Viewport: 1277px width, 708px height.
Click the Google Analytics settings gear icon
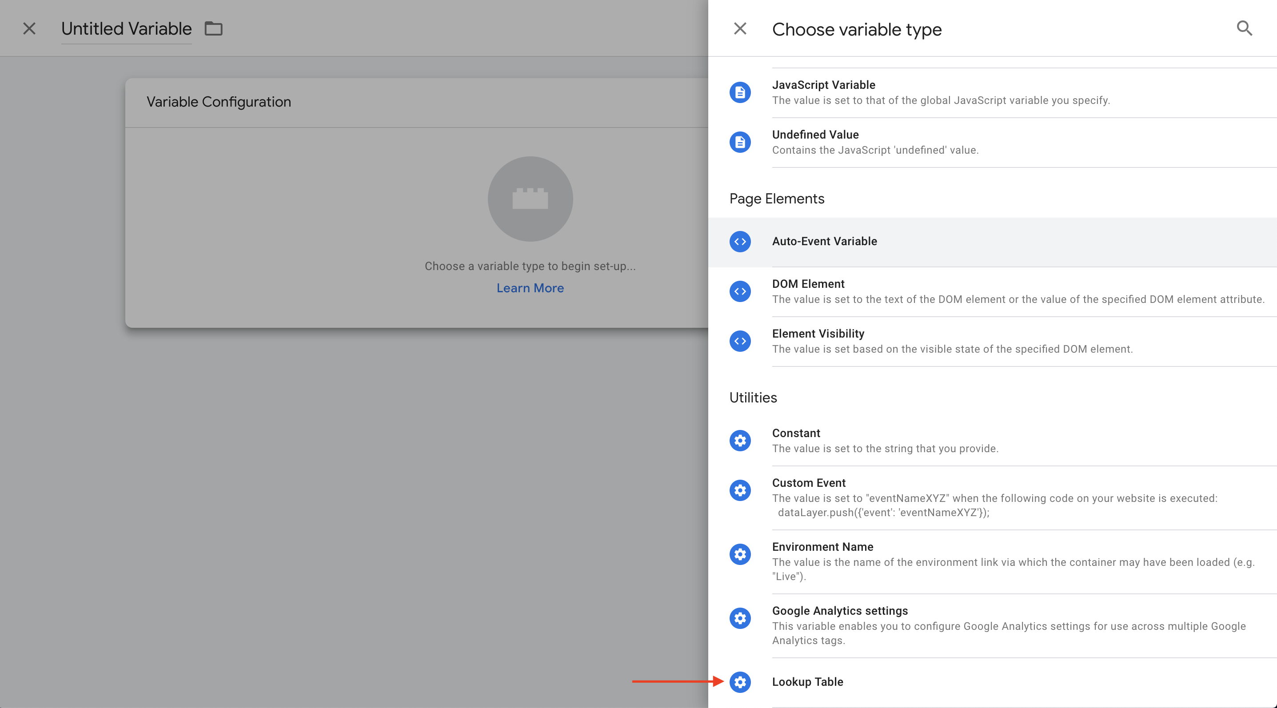740,618
